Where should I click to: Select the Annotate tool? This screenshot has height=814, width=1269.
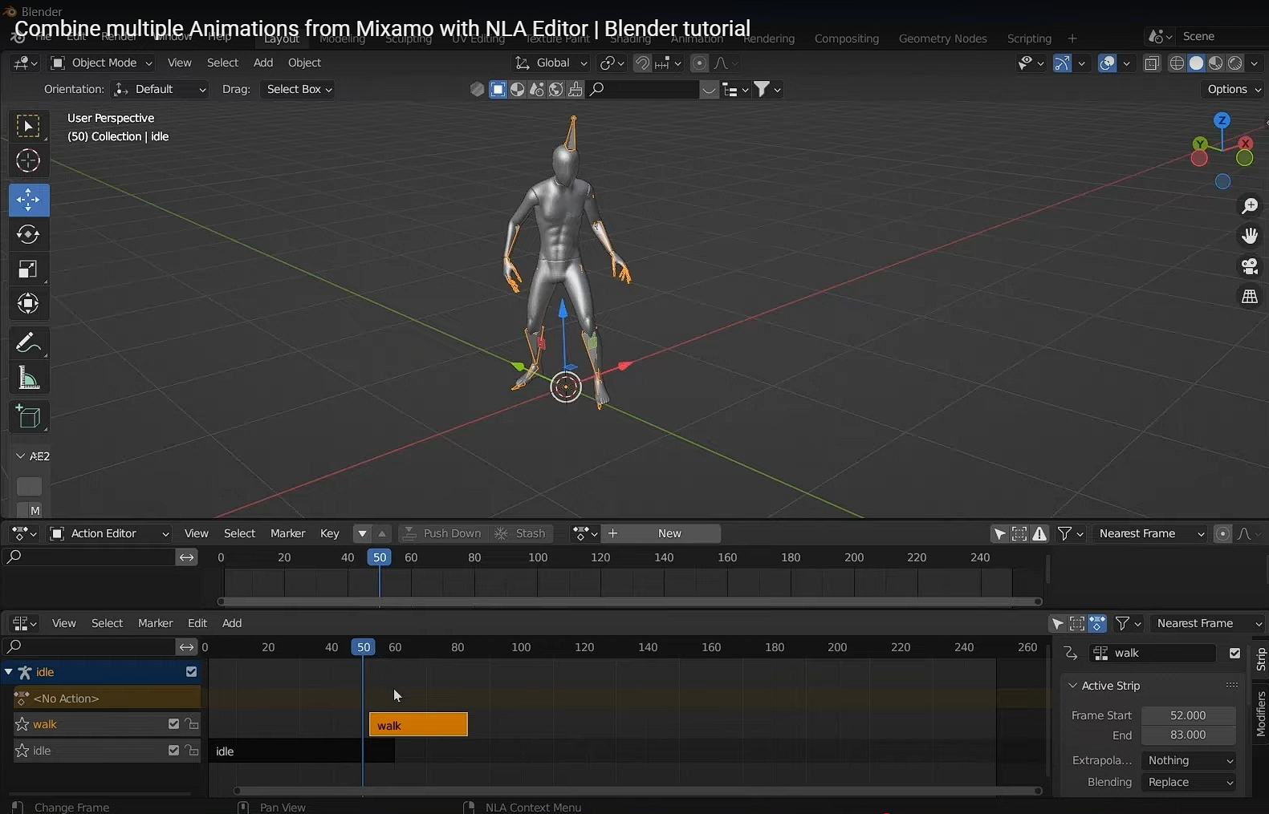coord(29,343)
